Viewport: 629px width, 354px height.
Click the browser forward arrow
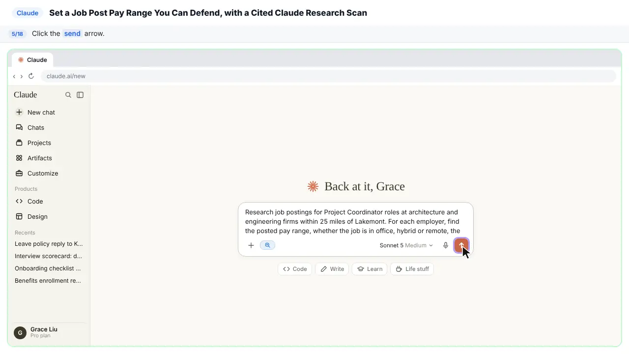click(22, 76)
